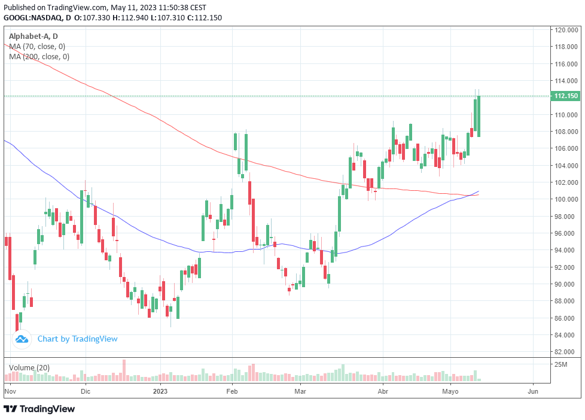Click the 'C:112.150' close value in header
The width and height of the screenshot is (585, 420).
coord(205,17)
